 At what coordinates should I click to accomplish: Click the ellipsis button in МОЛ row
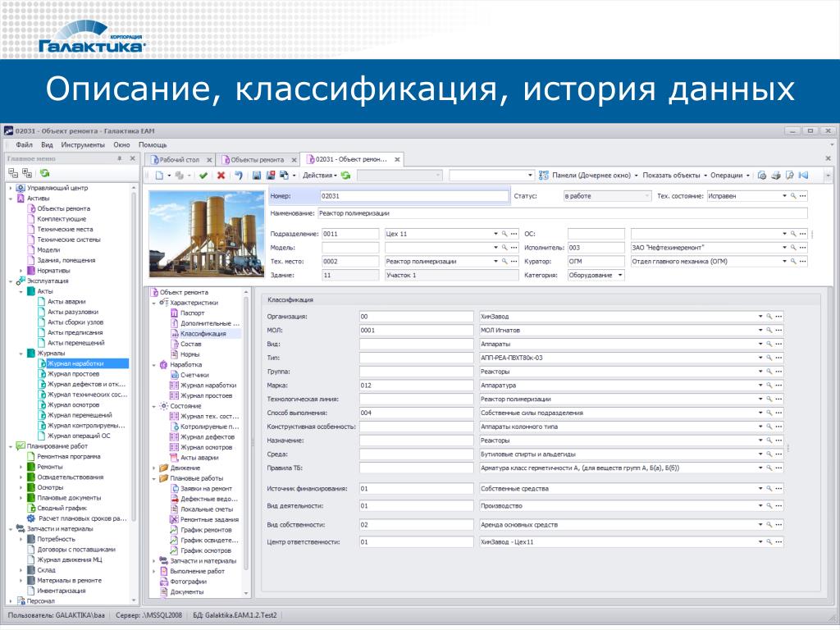click(x=779, y=331)
